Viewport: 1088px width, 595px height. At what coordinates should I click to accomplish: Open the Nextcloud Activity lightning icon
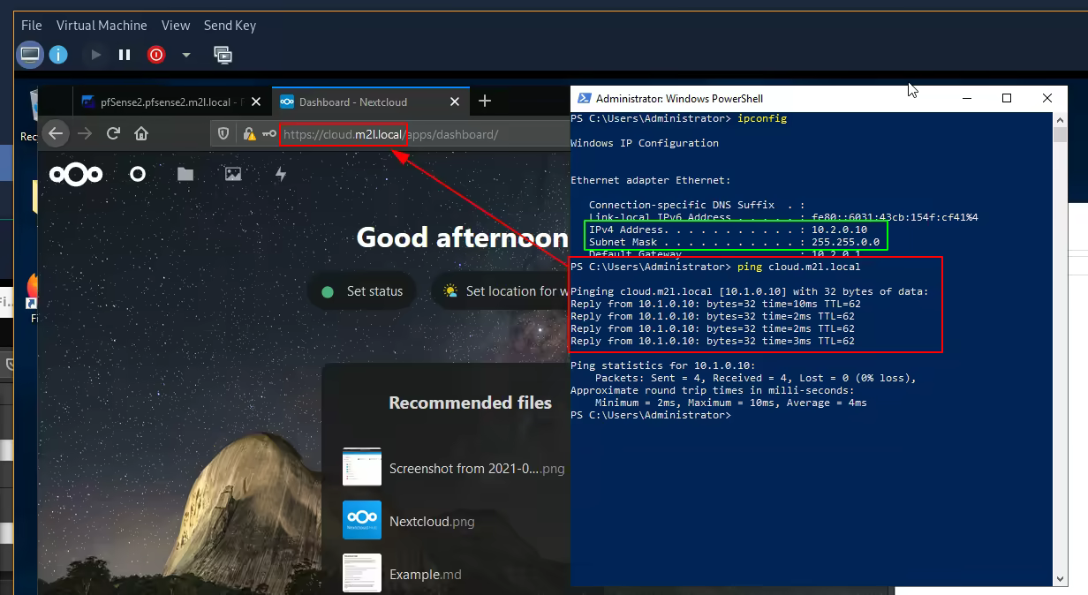281,174
